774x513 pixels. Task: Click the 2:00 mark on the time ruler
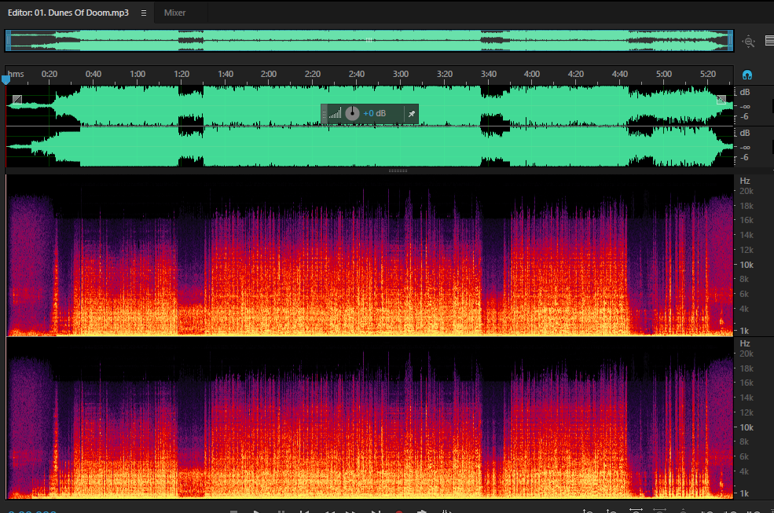(269, 74)
